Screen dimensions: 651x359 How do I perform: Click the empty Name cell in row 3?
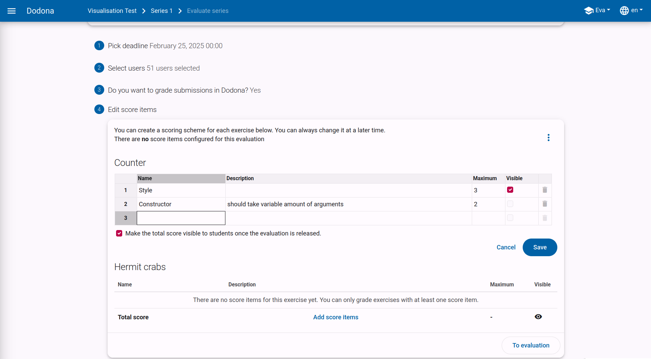(181, 218)
